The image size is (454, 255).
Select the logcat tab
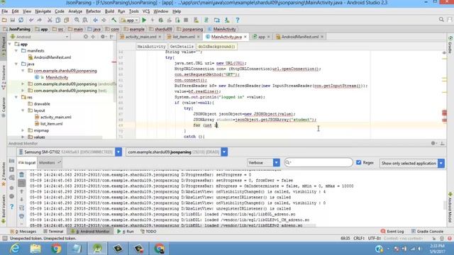coord(27,163)
